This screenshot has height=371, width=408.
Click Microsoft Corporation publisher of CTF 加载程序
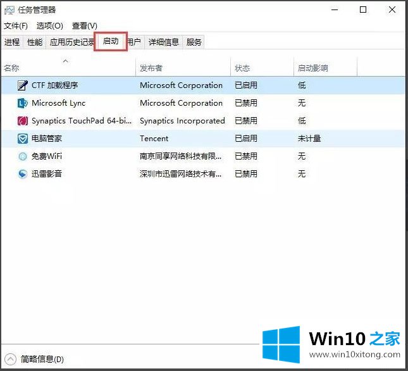click(181, 85)
